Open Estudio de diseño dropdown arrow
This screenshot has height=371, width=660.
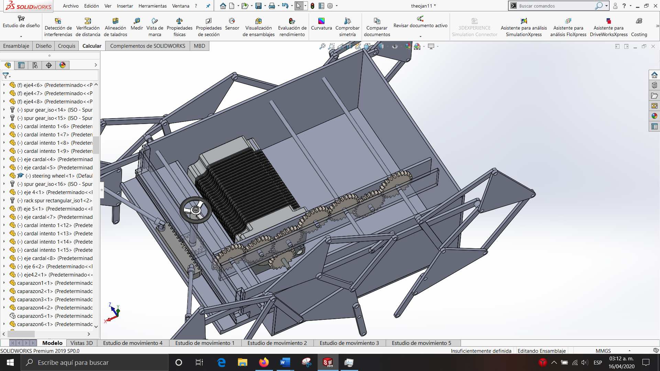click(x=21, y=36)
